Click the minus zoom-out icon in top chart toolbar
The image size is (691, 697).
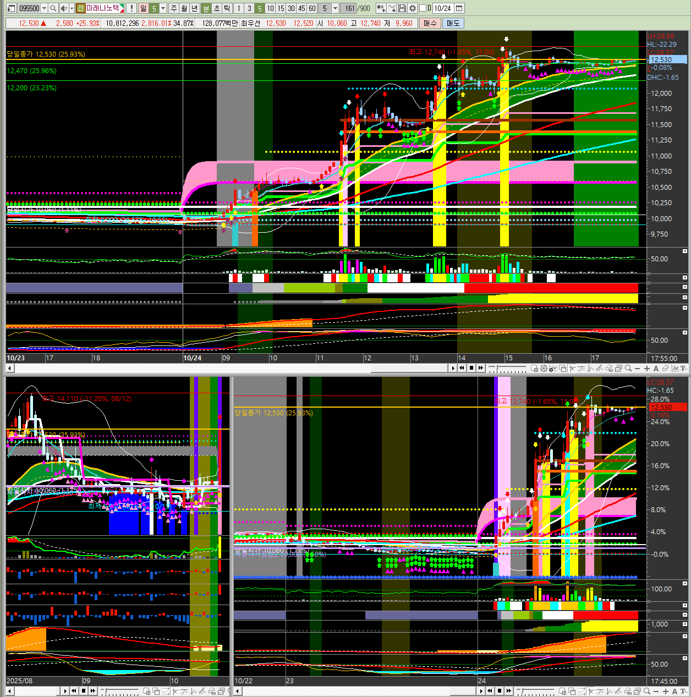pos(638,369)
